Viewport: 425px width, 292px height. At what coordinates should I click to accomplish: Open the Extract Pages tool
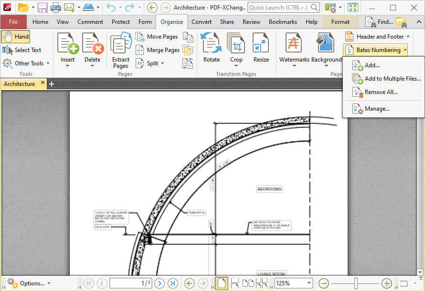coord(121,51)
